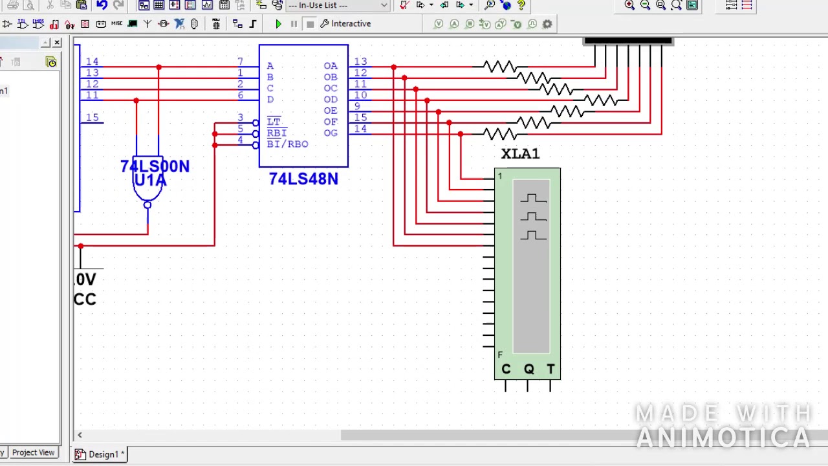This screenshot has width=828, height=466.
Task: Click Transfer to Ultiboard icon
Action: click(420, 5)
